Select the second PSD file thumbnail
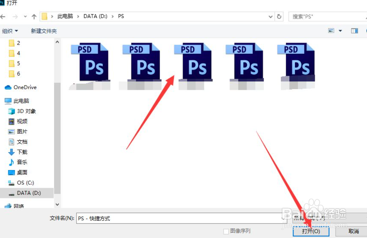Screen dimensions: 367x238 tap(141, 66)
